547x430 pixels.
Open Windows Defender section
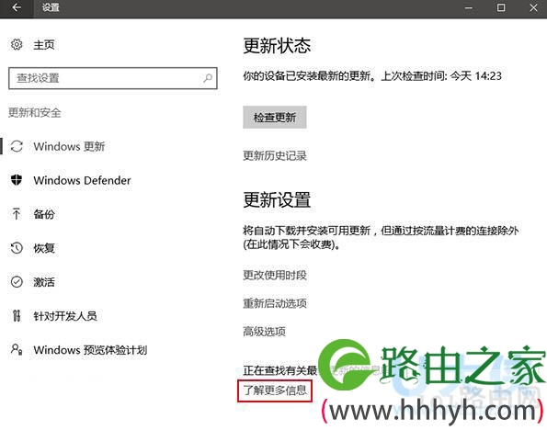pyautogui.click(x=82, y=180)
